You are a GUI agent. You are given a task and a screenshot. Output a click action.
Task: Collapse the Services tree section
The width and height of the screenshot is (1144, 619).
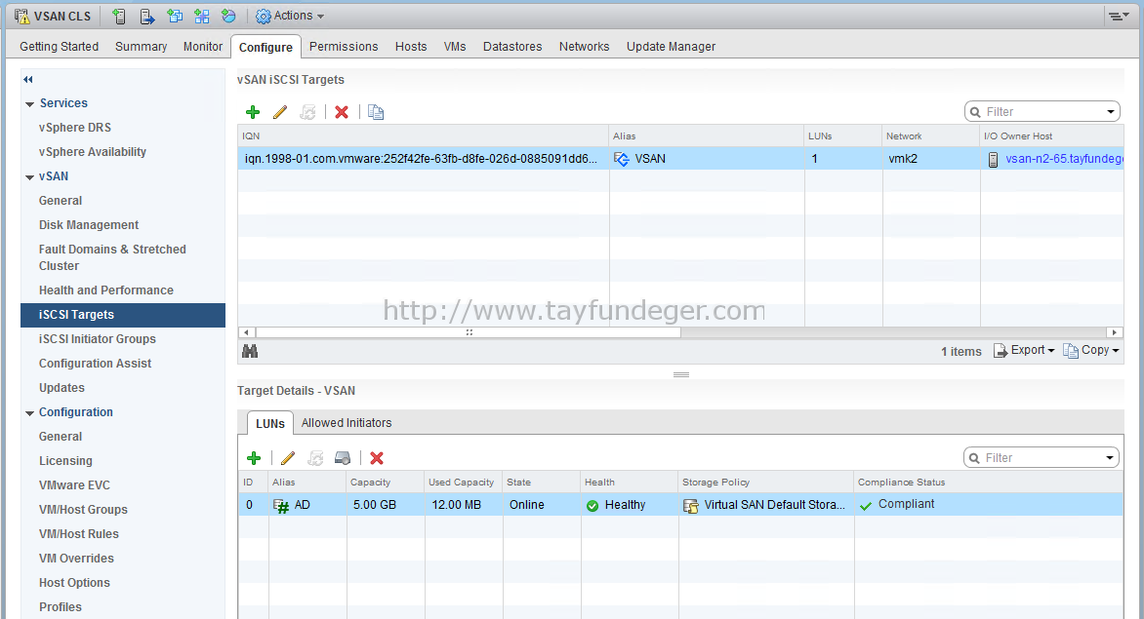pos(30,104)
